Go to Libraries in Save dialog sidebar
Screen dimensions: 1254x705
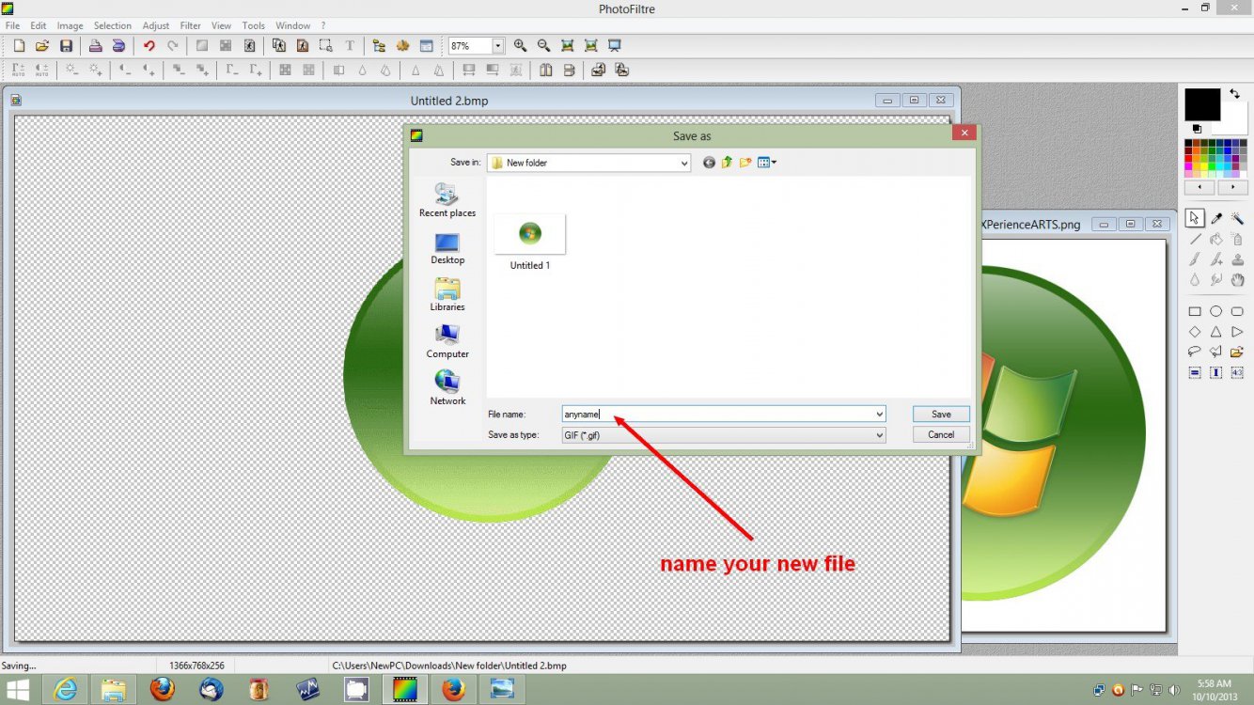(x=447, y=295)
